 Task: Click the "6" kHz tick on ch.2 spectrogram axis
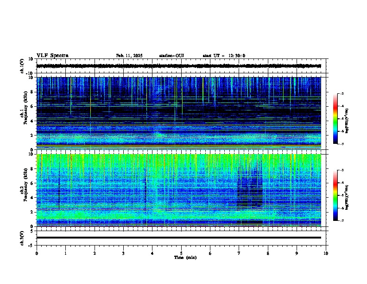[x=32, y=183]
